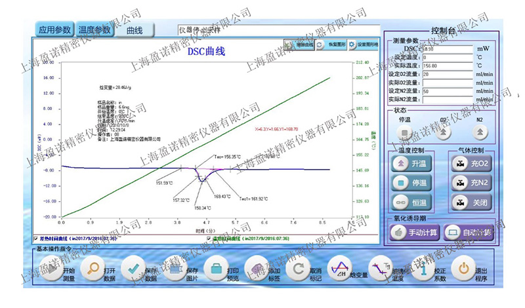Switch to the 应用参数 tab
The width and height of the screenshot is (525, 308).
coord(54,29)
